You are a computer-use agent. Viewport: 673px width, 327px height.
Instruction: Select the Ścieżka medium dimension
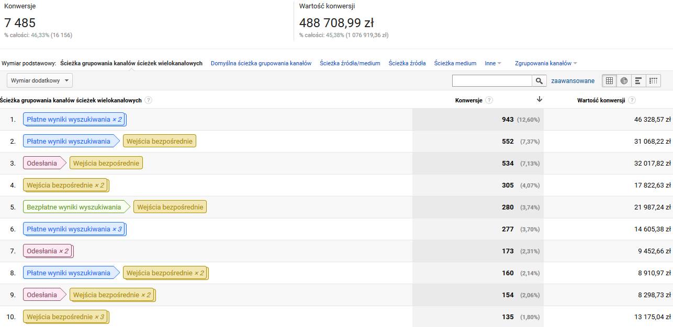coord(455,63)
